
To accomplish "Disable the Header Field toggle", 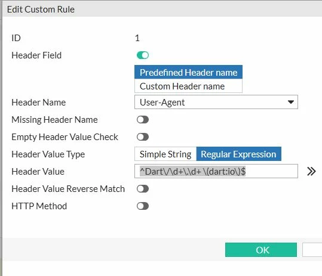I will [143, 55].
